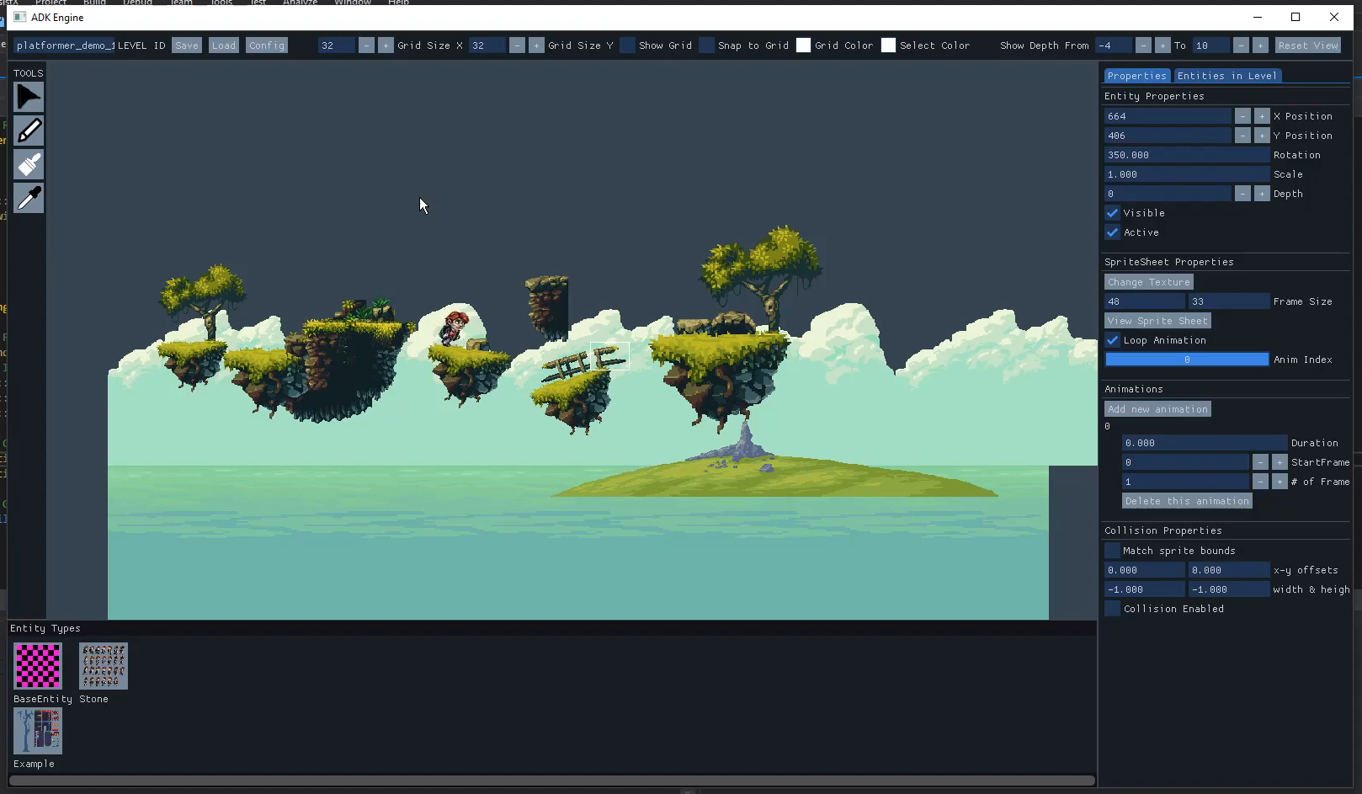
Task: Toggle the Loop Animation checkbox
Action: tap(1112, 340)
